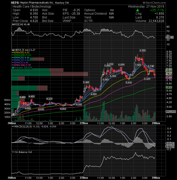Viewport: 177px width, 180px height.
Task: Click the Volume 225,520 legend entry
Action: coord(23,68)
